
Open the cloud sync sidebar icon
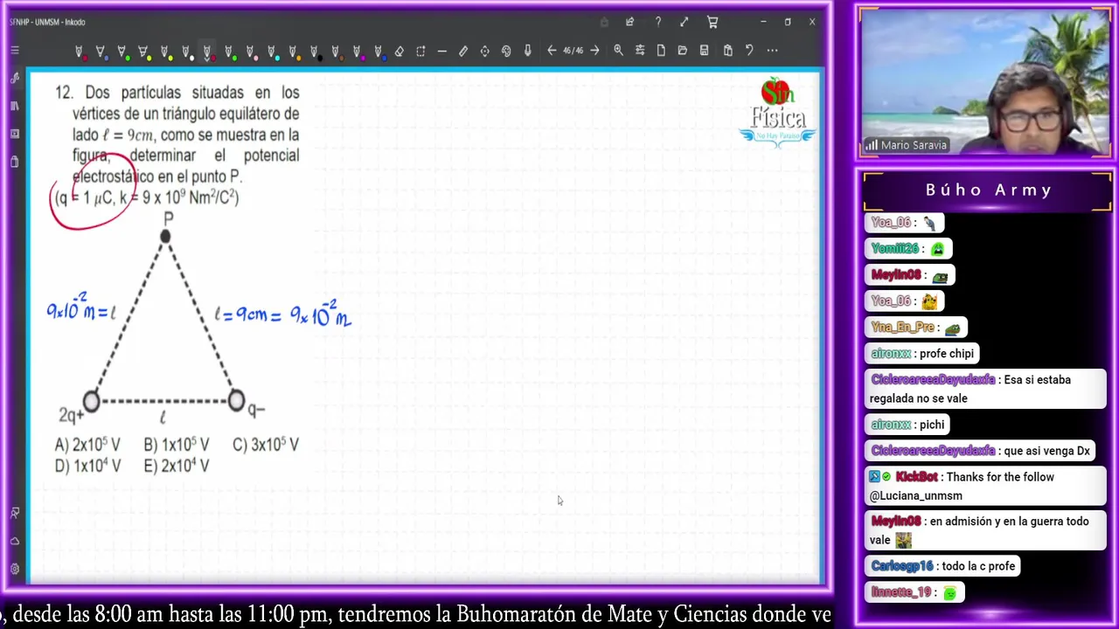(15, 542)
